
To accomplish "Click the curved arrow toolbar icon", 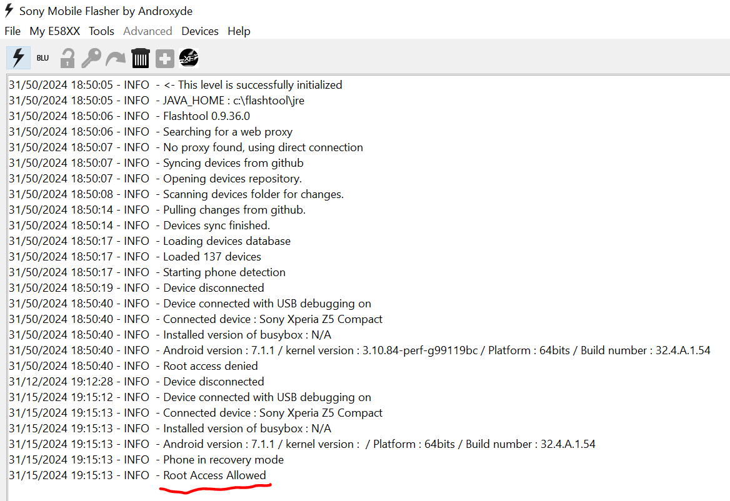I will point(116,59).
